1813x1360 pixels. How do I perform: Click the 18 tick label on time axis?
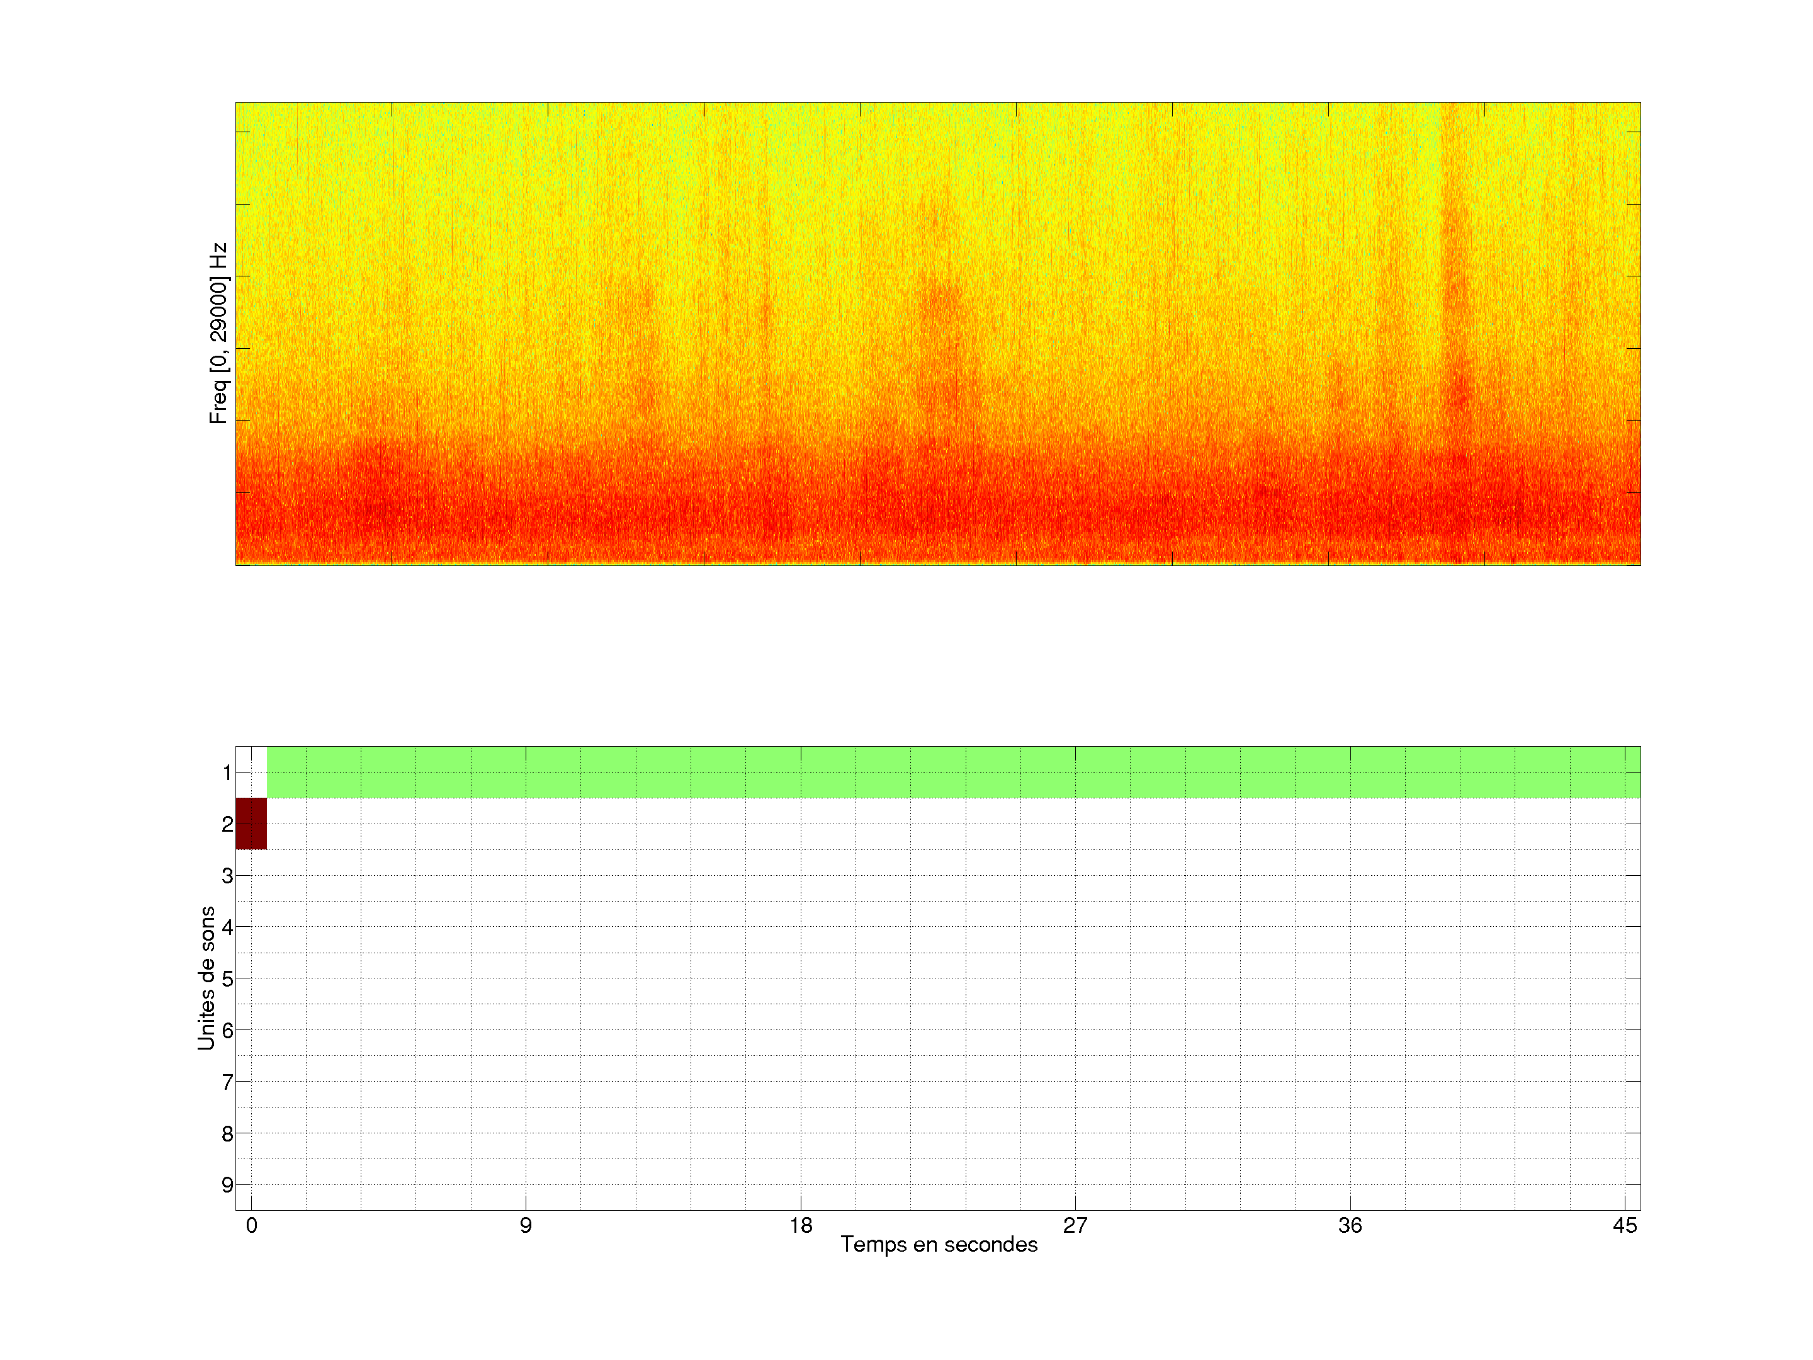(x=801, y=1225)
